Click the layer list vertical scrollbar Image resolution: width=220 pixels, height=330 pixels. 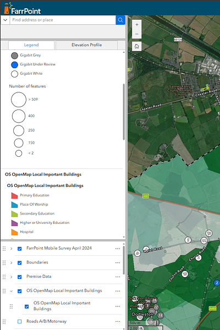click(124, 260)
